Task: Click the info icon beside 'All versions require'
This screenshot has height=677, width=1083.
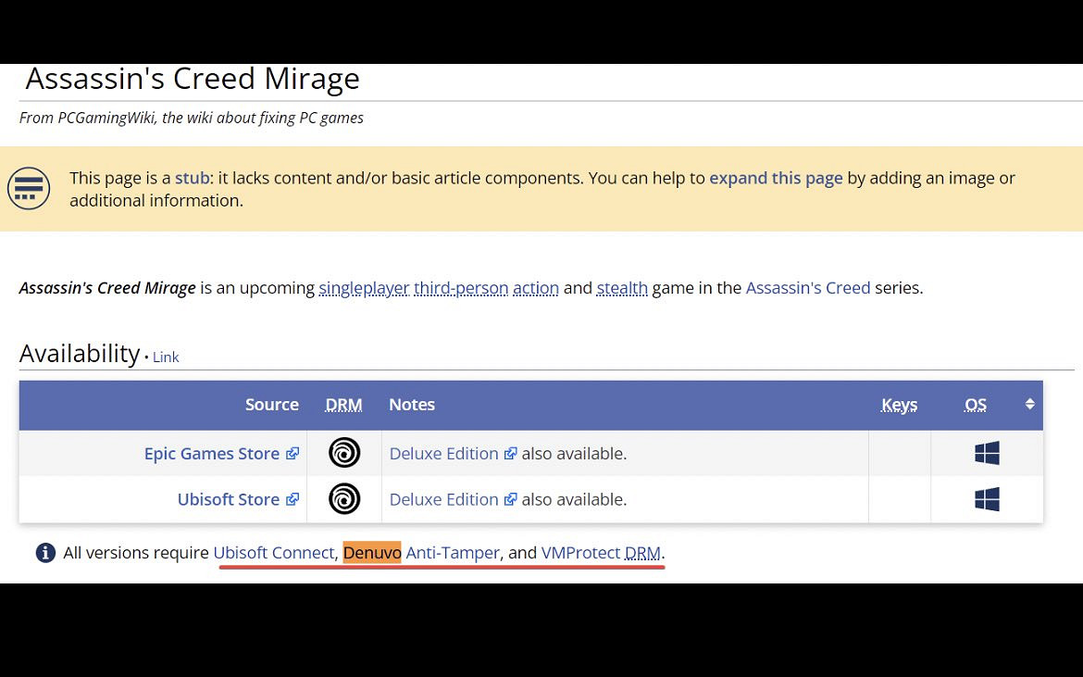Action: (45, 553)
